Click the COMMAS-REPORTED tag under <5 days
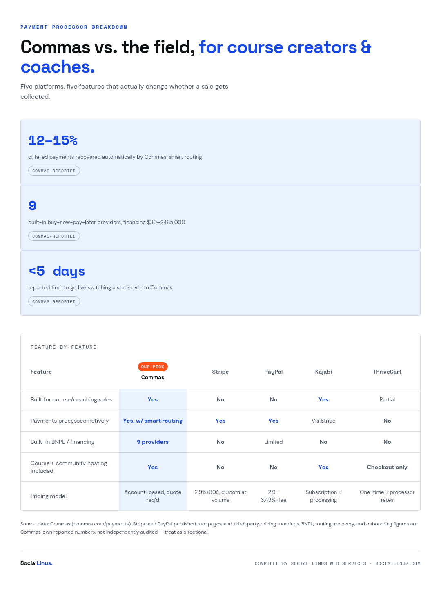The image size is (441, 590). [54, 301]
